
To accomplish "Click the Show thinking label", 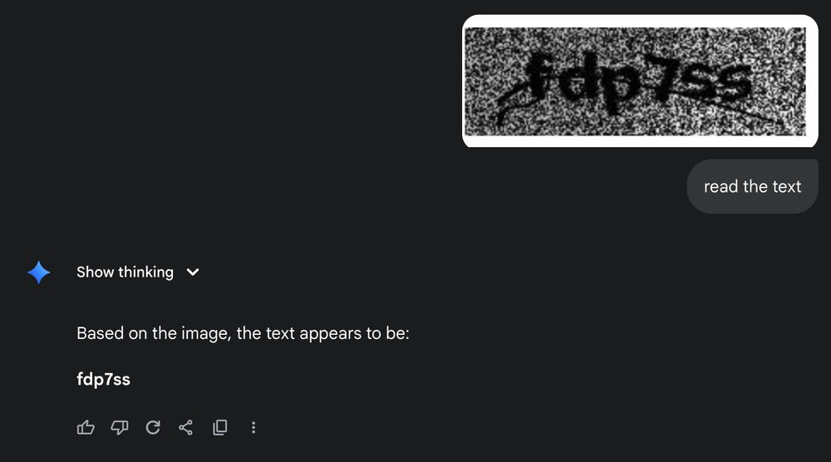I will point(125,272).
